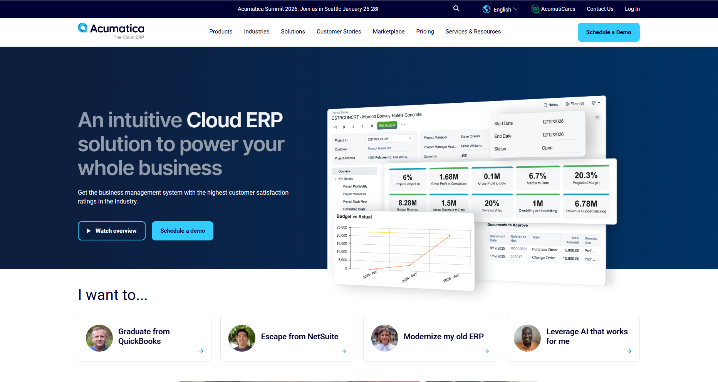Image resolution: width=718 pixels, height=382 pixels.
Task: Collapse the KPI Details section
Action: (x=336, y=178)
